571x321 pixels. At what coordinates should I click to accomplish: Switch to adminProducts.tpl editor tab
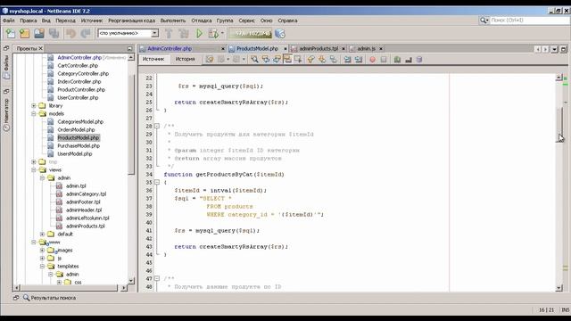pyautogui.click(x=319, y=48)
